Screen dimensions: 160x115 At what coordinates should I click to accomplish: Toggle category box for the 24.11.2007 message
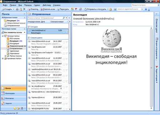click(x=64, y=42)
